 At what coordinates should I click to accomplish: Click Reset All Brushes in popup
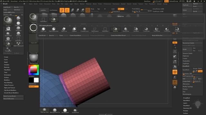pos(162,35)
